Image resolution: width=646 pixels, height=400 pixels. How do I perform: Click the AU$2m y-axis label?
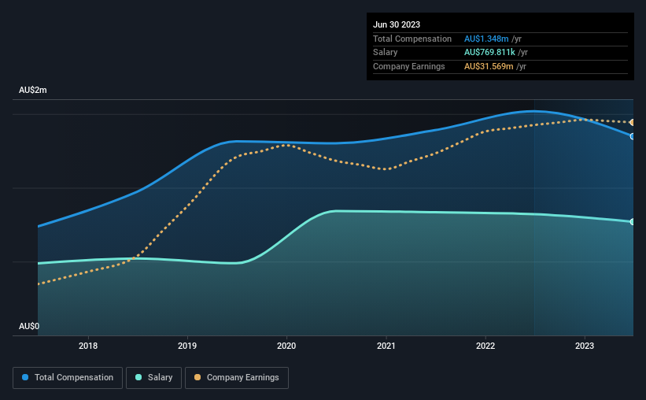(x=33, y=90)
